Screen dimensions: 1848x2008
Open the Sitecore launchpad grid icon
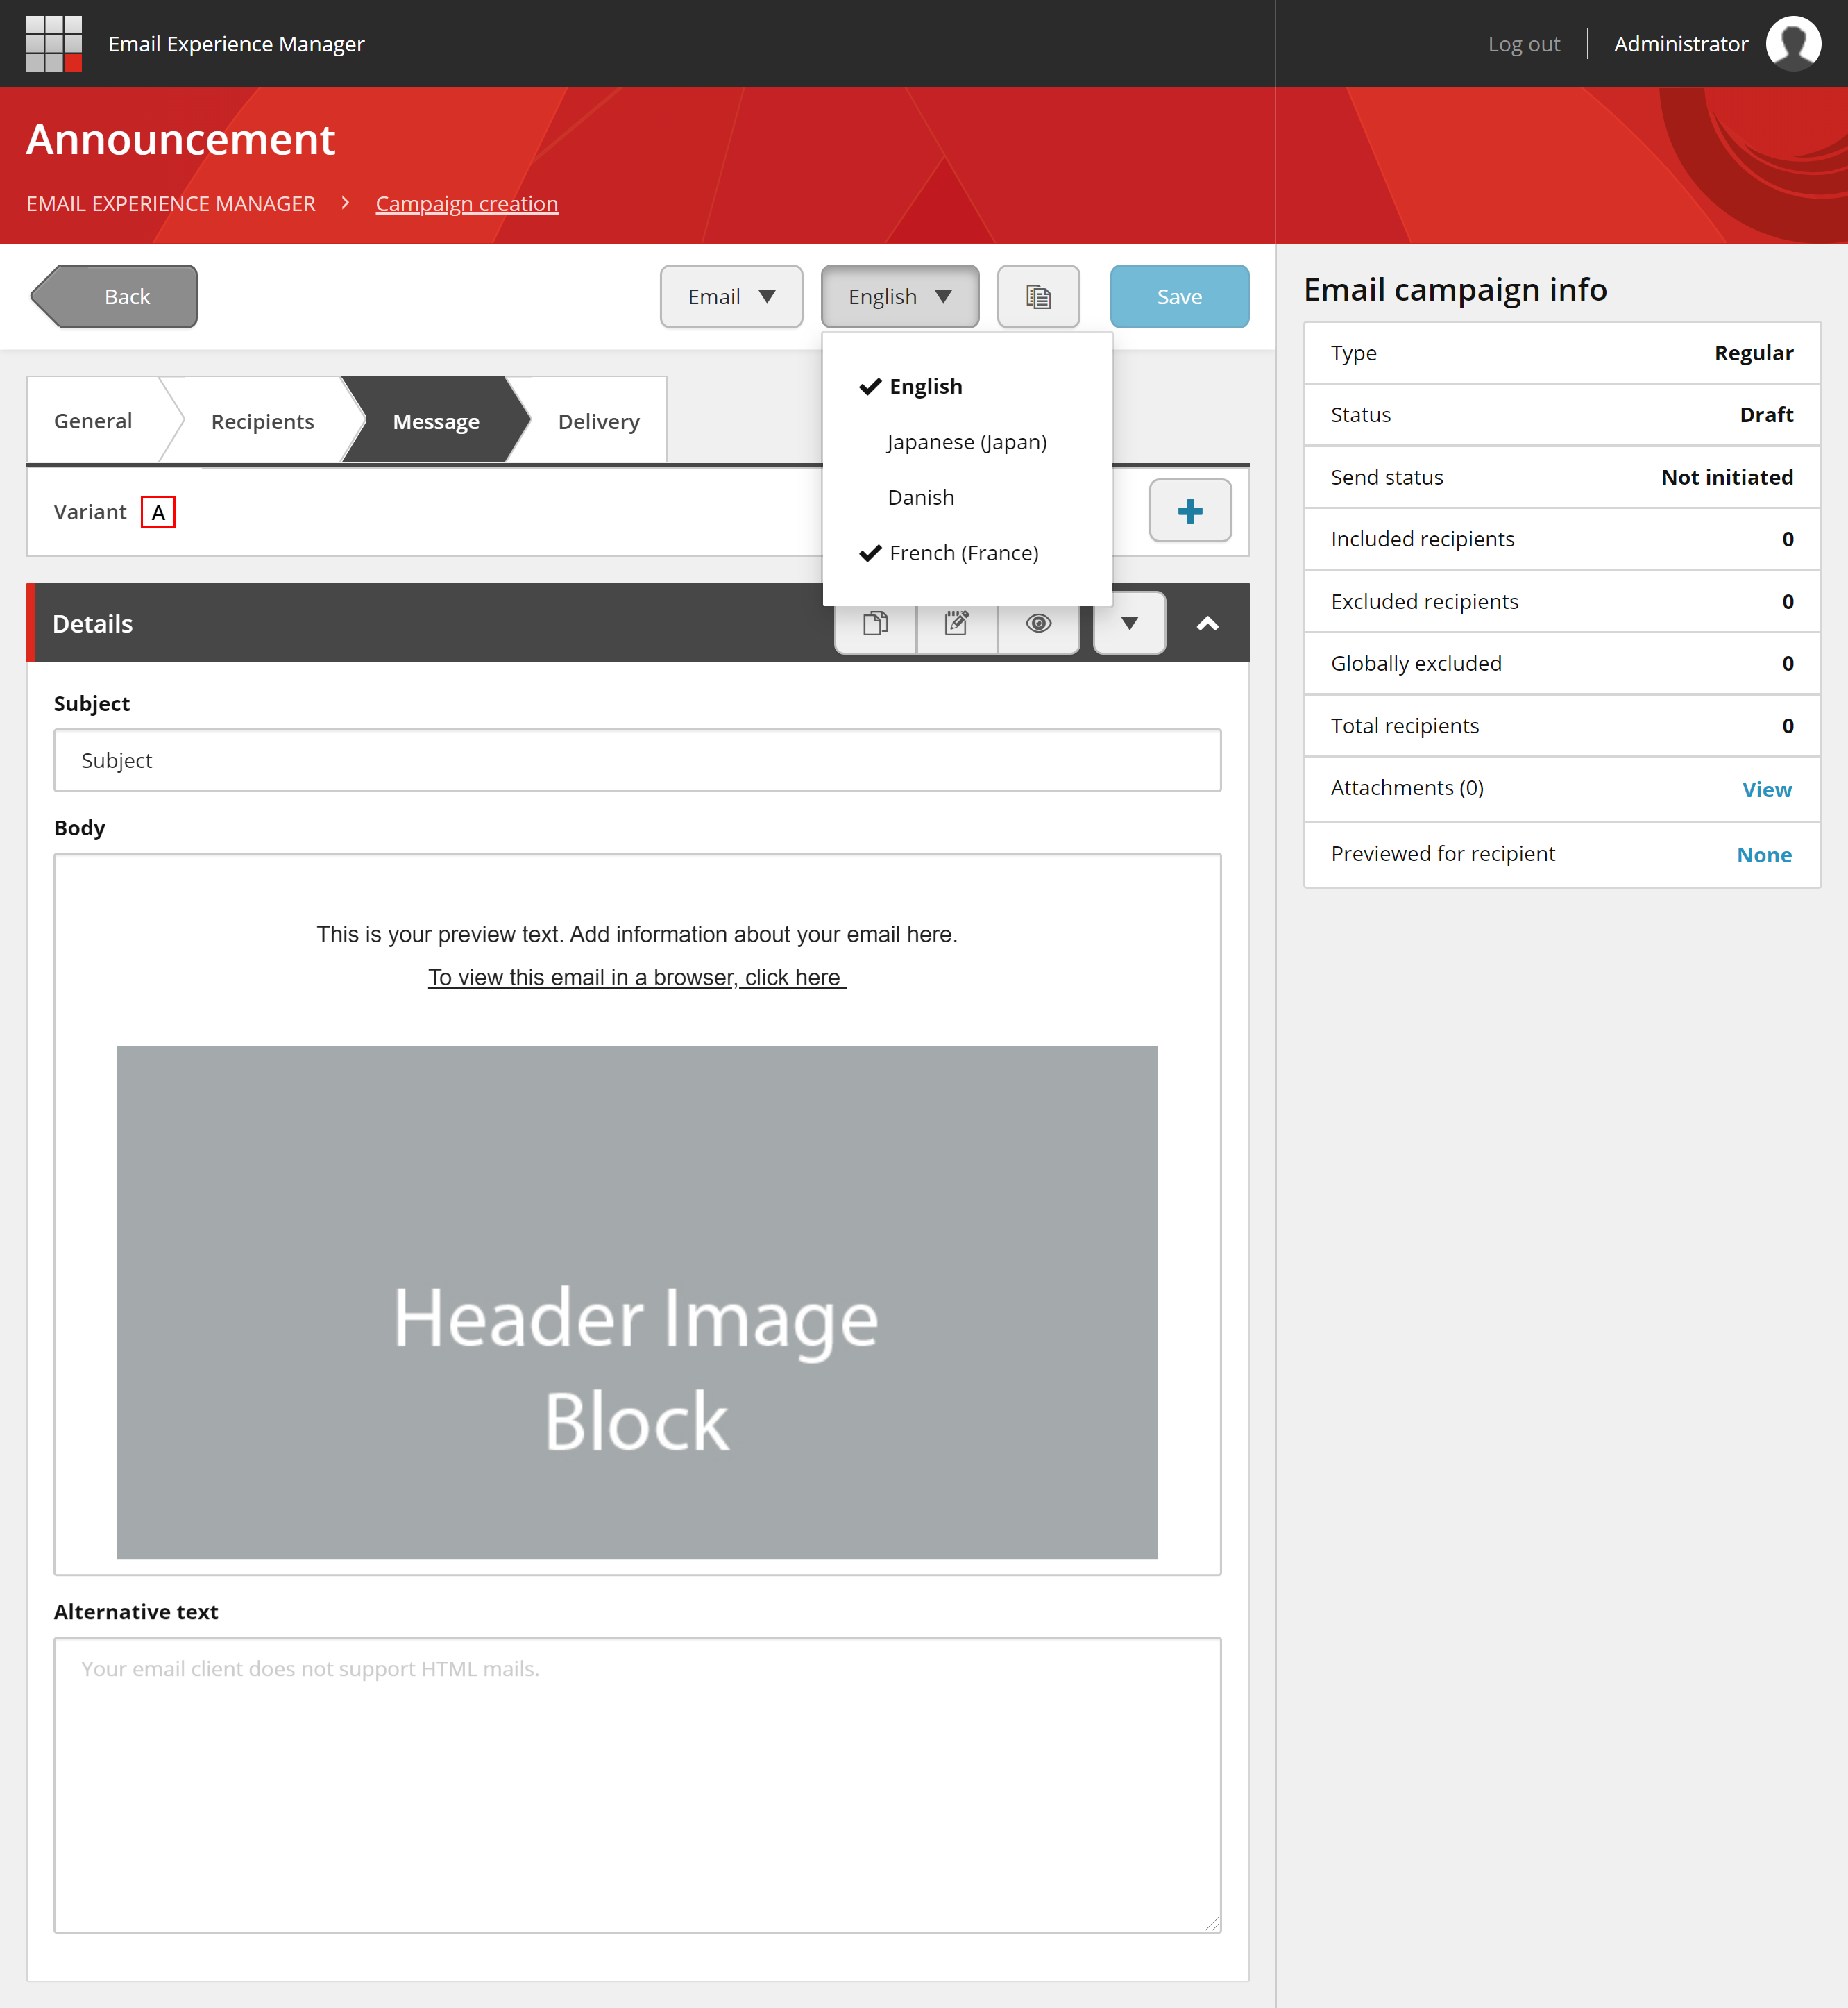(54, 43)
